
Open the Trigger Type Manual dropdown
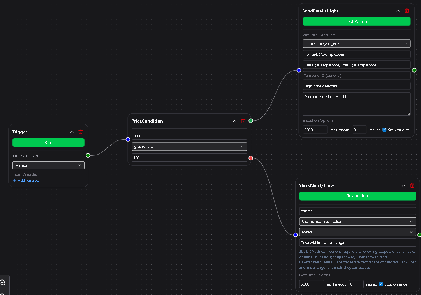pos(48,165)
